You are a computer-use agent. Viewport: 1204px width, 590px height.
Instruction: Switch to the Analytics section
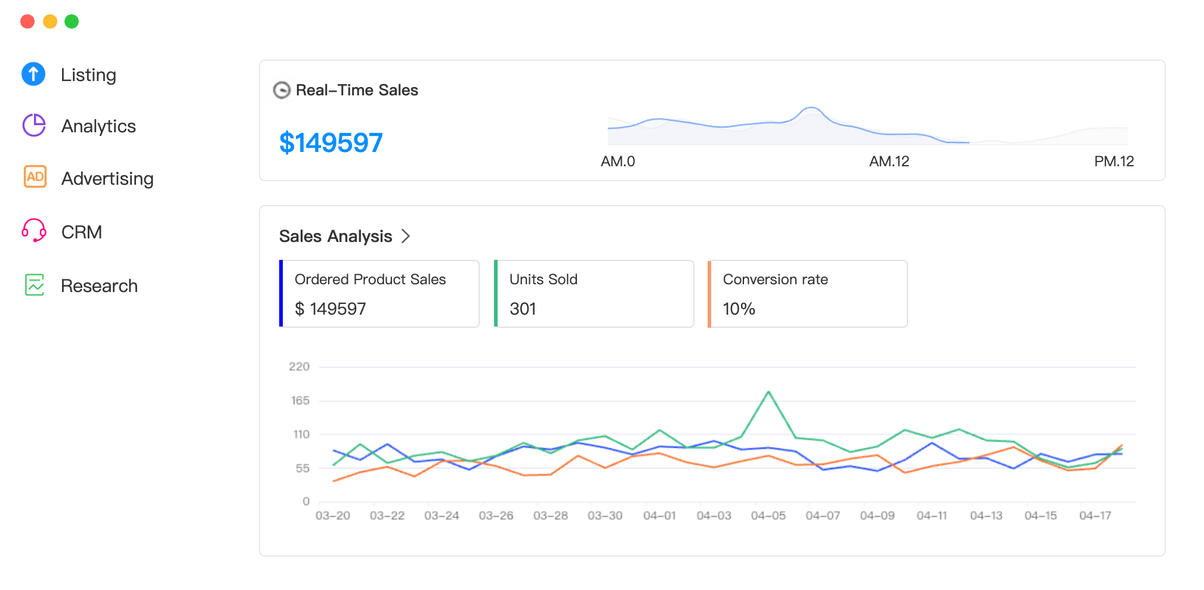98,126
